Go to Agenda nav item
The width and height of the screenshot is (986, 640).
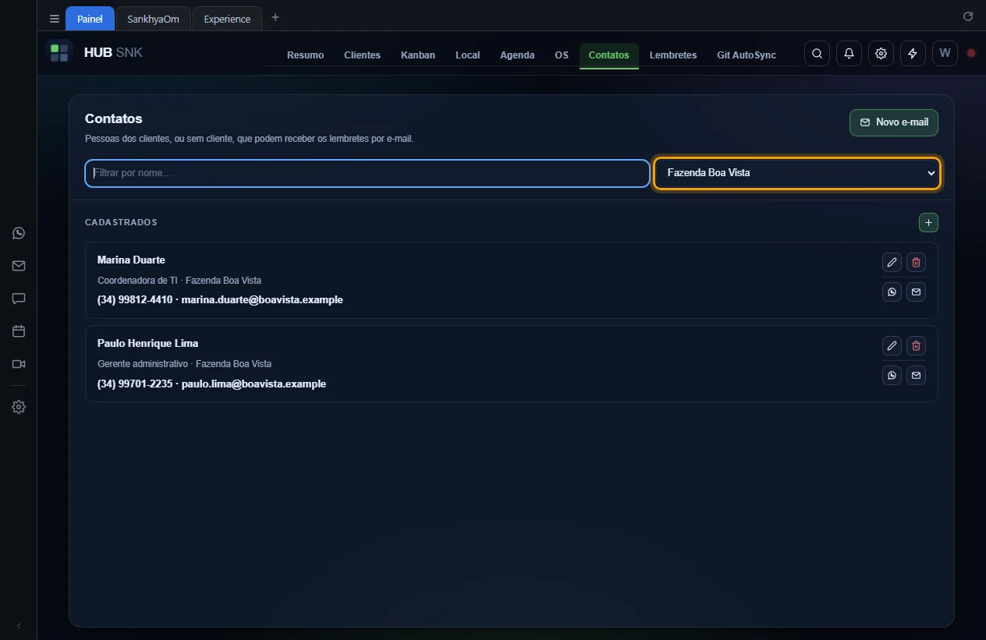[517, 55]
